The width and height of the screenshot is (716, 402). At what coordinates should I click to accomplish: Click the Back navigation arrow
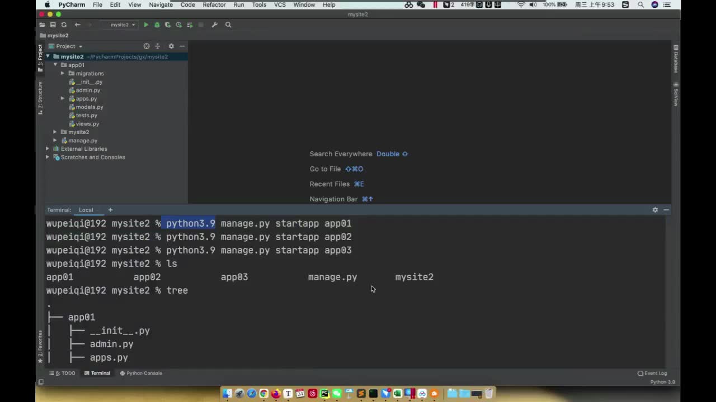click(x=78, y=25)
